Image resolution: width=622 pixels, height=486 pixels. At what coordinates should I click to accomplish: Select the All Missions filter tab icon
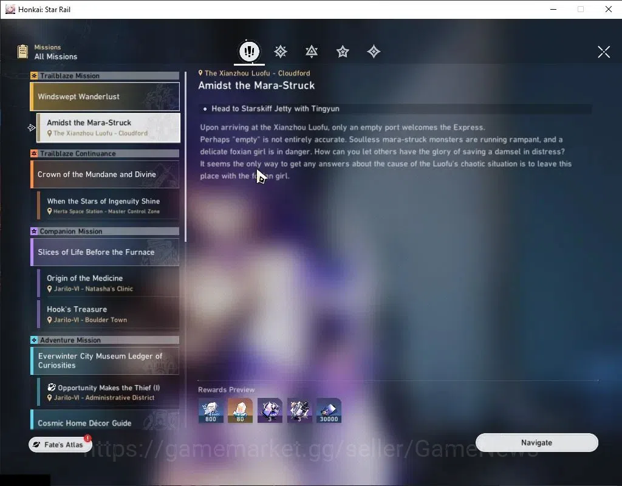point(249,51)
